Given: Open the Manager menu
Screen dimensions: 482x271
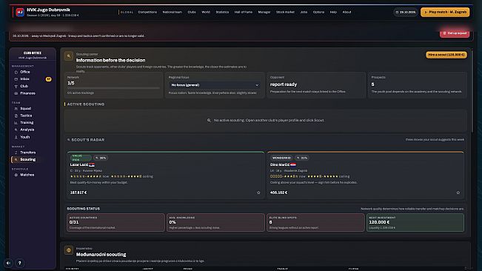Looking at the screenshot, I should 264,13.
